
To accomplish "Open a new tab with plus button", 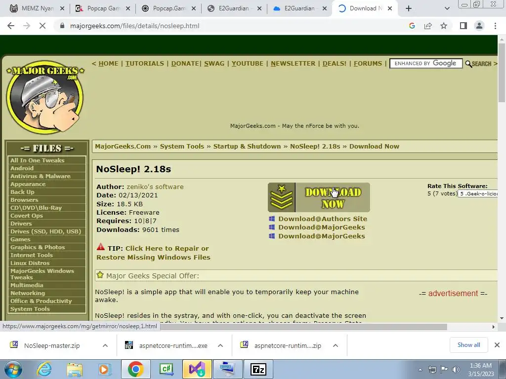I will 409,8.
